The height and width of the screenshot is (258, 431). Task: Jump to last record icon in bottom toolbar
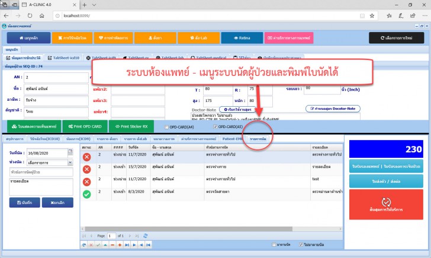pyautogui.click(x=127, y=245)
